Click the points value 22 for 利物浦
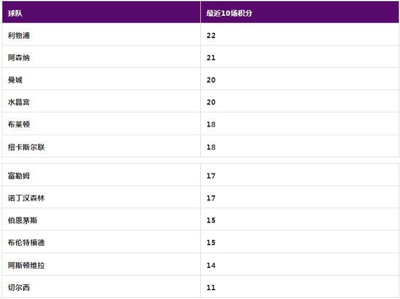The image size is (400, 299). [211, 35]
